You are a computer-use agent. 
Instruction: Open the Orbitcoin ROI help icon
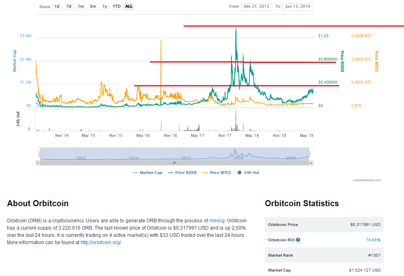pos(298,240)
